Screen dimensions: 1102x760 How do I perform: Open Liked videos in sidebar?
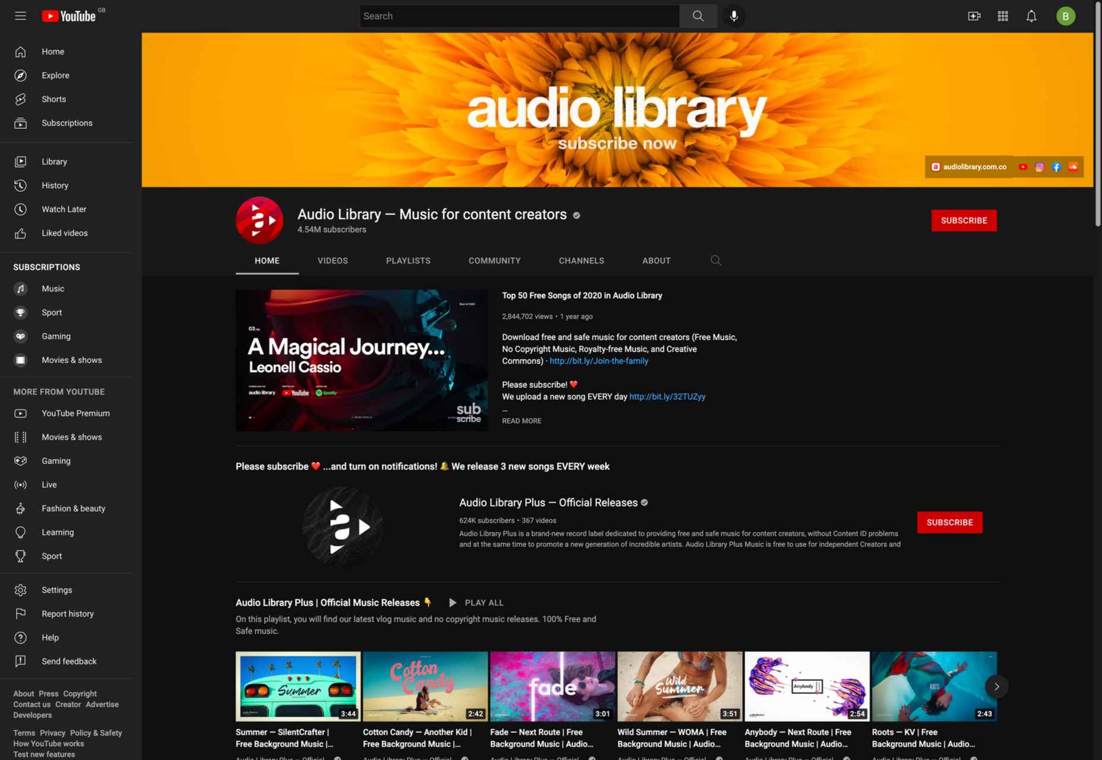point(66,233)
